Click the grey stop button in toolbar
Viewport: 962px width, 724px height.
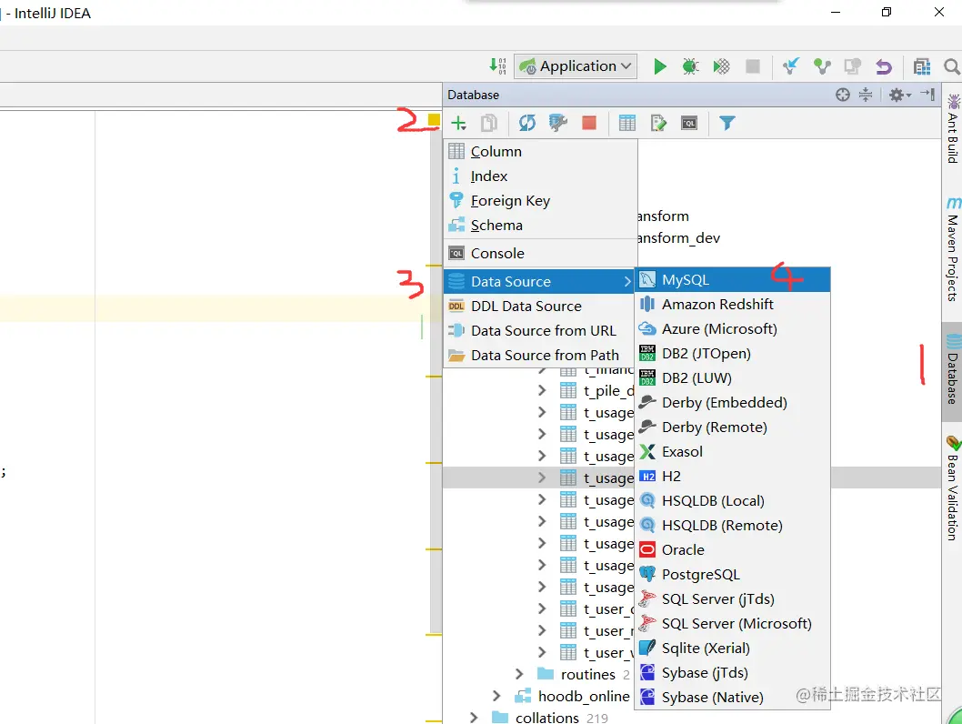(x=753, y=66)
